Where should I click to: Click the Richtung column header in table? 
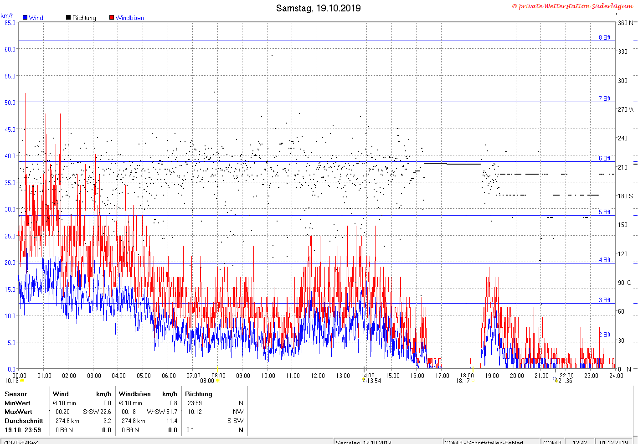point(199,394)
